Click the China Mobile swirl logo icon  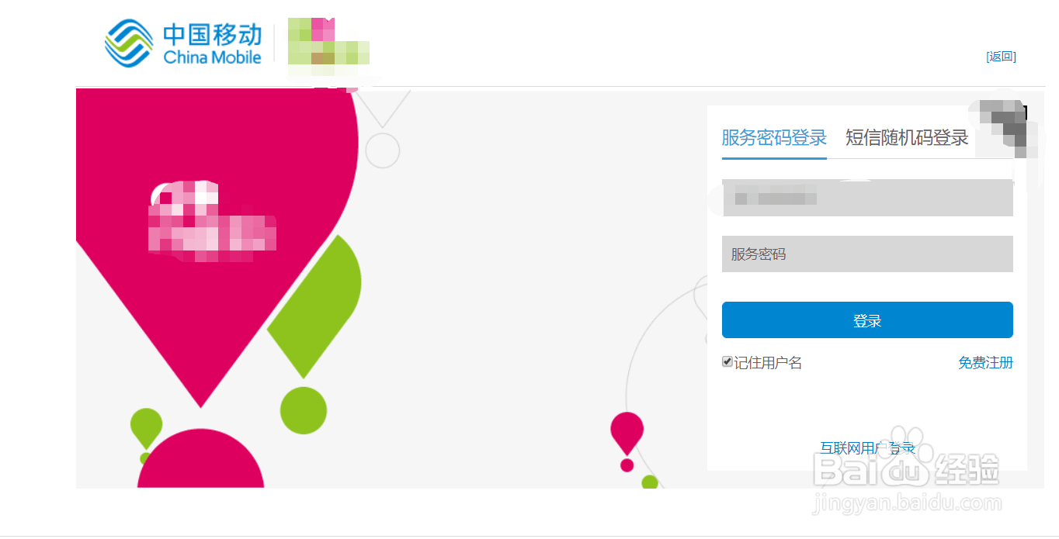pos(129,43)
